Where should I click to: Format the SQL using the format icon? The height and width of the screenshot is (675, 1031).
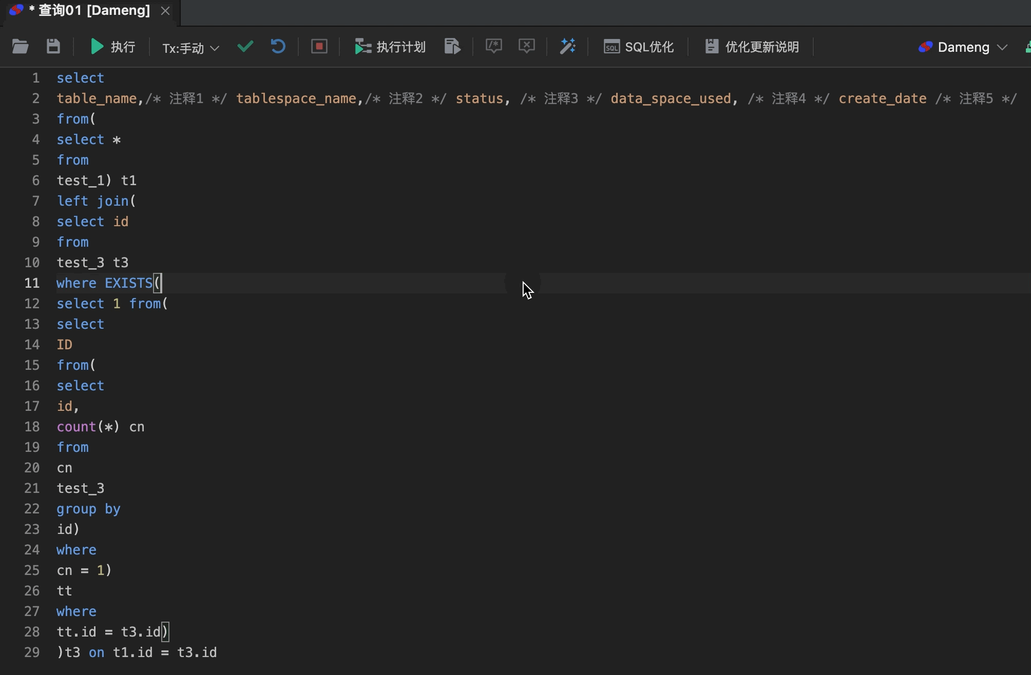click(x=452, y=47)
